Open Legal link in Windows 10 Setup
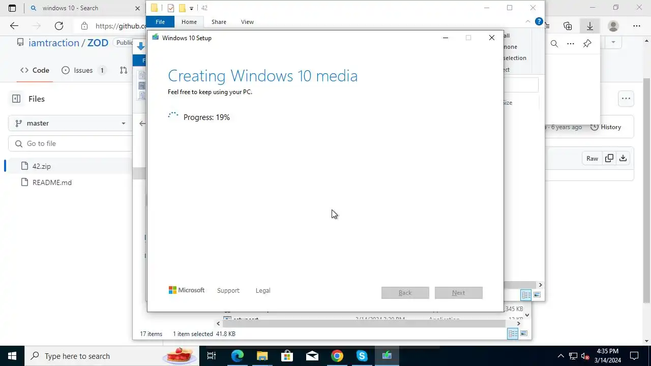The width and height of the screenshot is (651, 366). pos(263,291)
